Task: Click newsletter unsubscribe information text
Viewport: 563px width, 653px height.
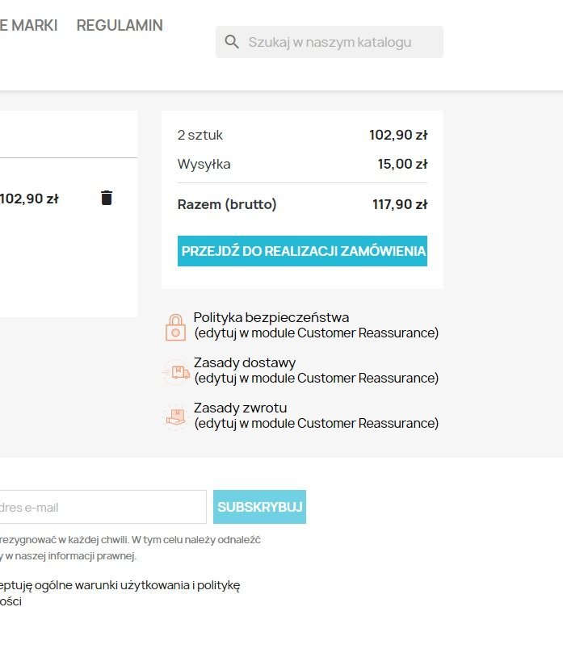Action: tap(130, 547)
